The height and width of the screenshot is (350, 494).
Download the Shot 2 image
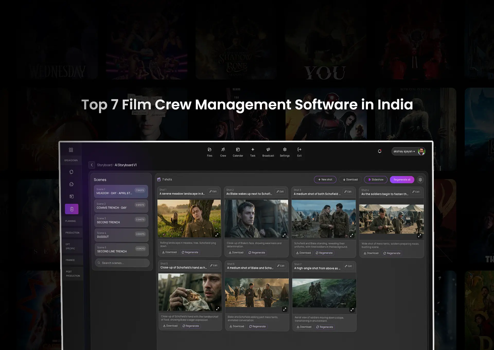(x=236, y=252)
